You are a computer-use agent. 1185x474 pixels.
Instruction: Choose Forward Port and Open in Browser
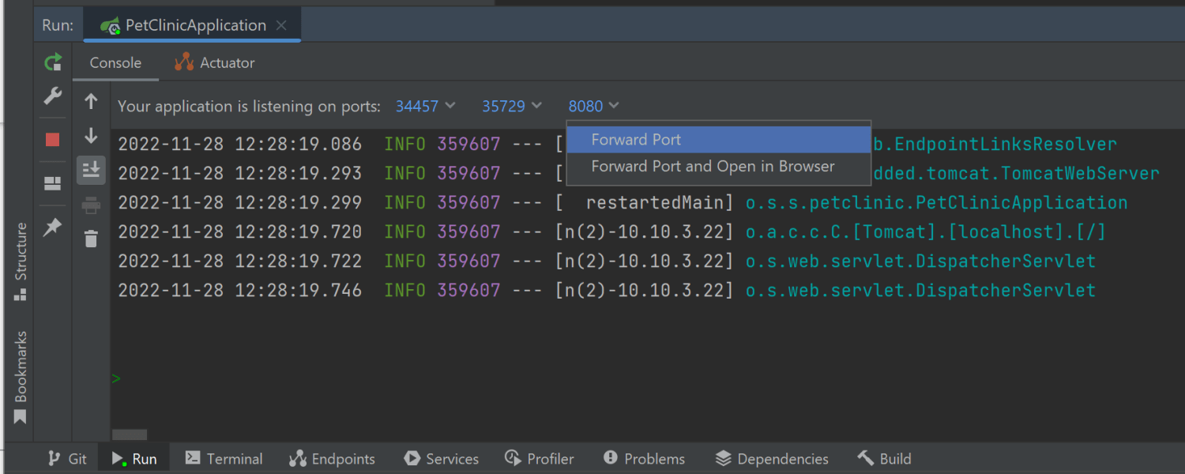(x=713, y=167)
